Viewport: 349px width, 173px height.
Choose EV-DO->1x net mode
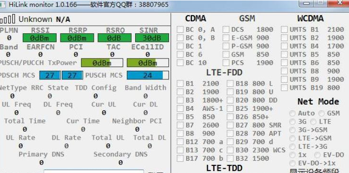coord(292,163)
